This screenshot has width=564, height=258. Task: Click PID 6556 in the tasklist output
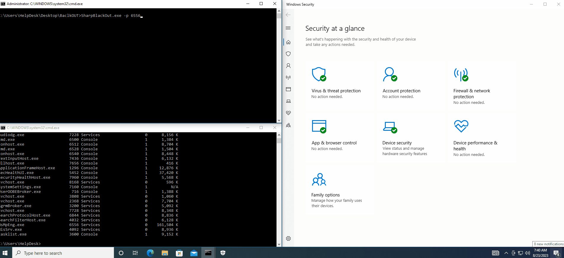tap(74, 225)
